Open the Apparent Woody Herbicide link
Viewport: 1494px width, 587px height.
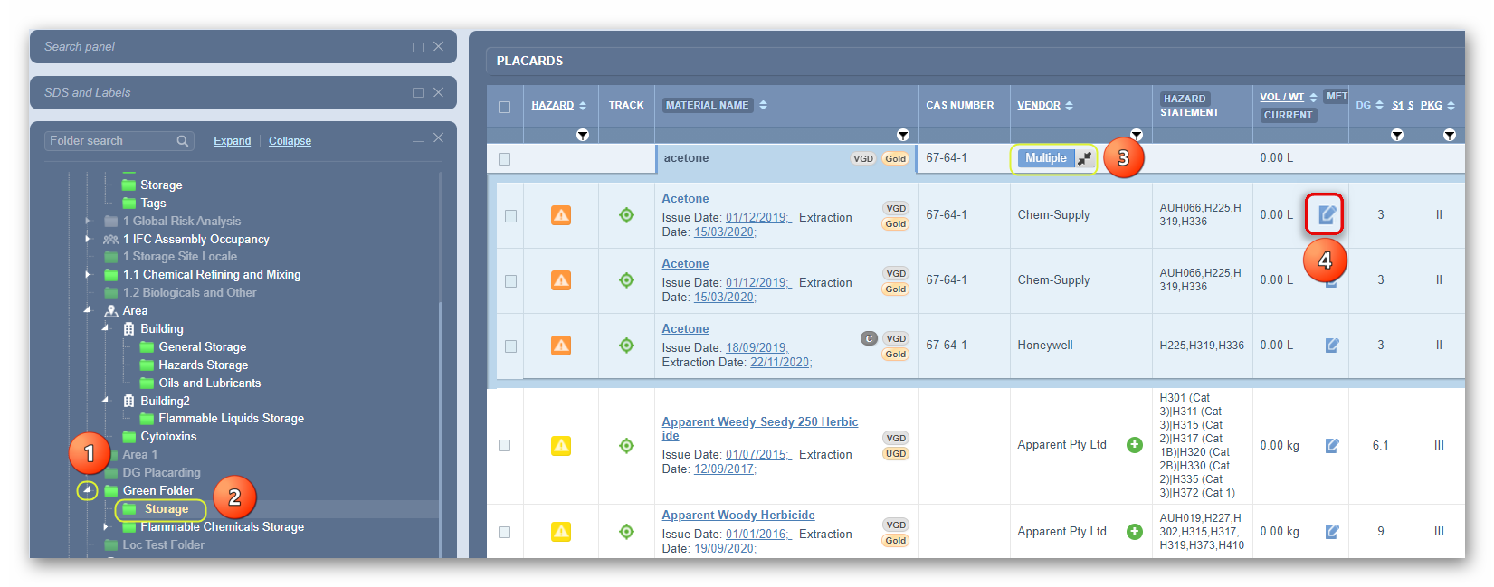click(738, 516)
